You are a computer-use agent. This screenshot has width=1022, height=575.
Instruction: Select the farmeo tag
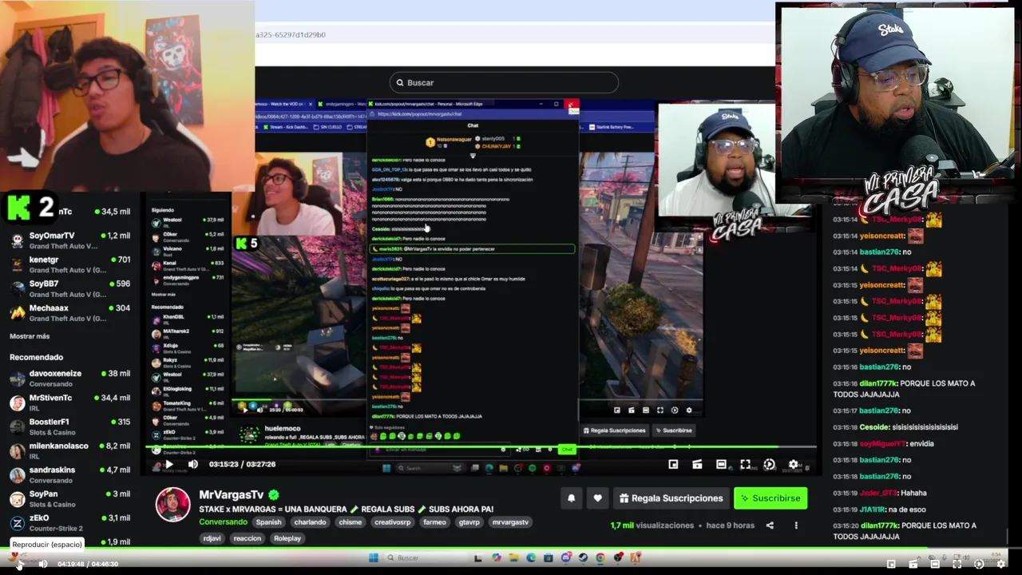tap(435, 522)
